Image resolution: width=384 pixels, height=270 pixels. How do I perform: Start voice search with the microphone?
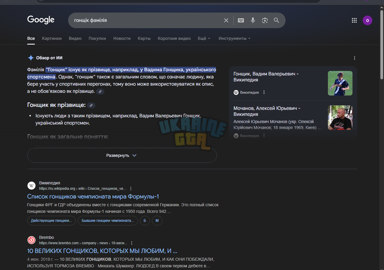pos(253,20)
